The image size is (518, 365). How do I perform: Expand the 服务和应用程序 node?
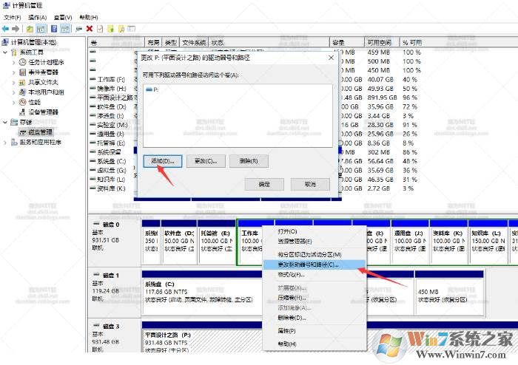pyautogui.click(x=6, y=142)
